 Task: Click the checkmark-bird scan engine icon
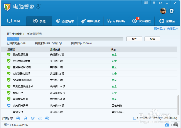[x=33, y=118]
